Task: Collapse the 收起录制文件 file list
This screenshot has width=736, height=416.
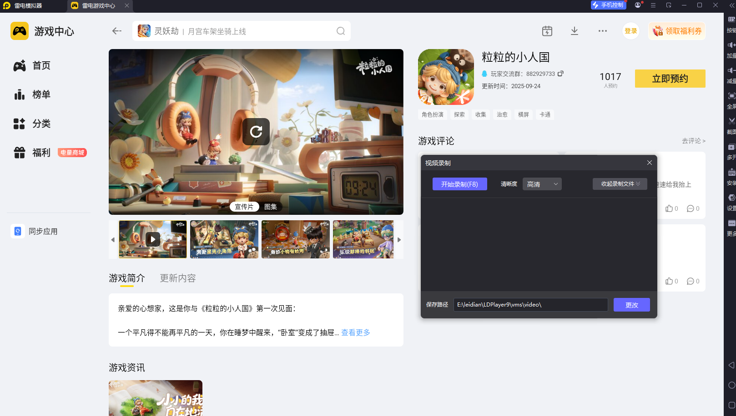Action: click(620, 184)
